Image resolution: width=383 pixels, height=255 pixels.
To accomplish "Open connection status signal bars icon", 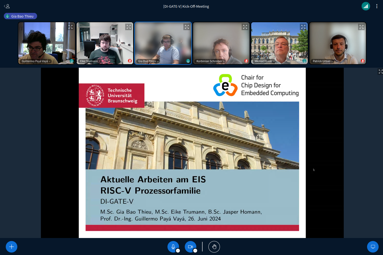I will click(x=366, y=6).
